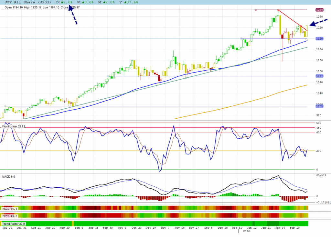Click the MACD 6.0 indicator label
The width and height of the screenshot is (331, 237).
coord(9,176)
